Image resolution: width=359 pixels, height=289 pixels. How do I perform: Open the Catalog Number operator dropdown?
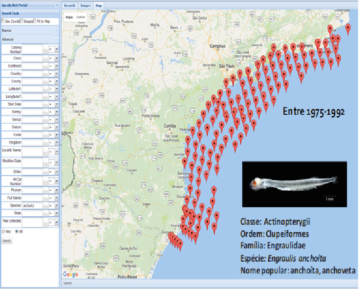pyautogui.click(x=57, y=49)
